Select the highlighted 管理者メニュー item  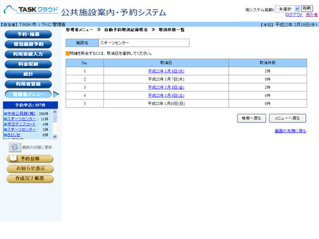click(28, 94)
